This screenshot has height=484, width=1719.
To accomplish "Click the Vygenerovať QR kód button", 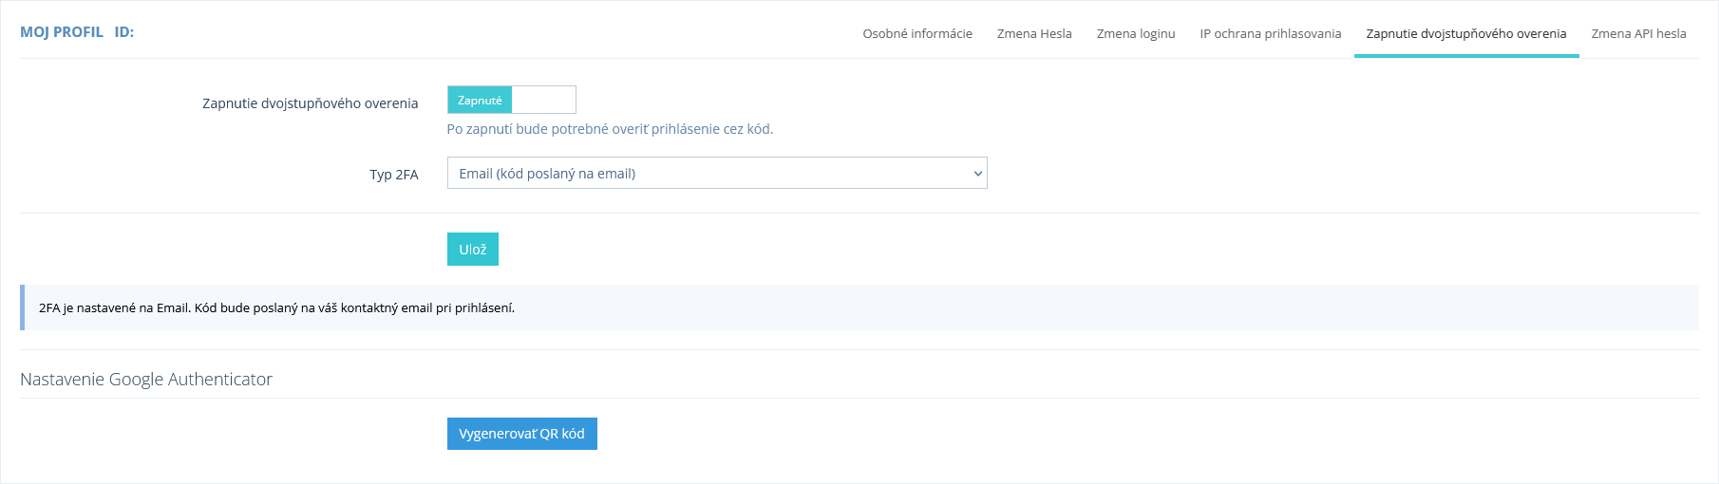I will pyautogui.click(x=521, y=434).
